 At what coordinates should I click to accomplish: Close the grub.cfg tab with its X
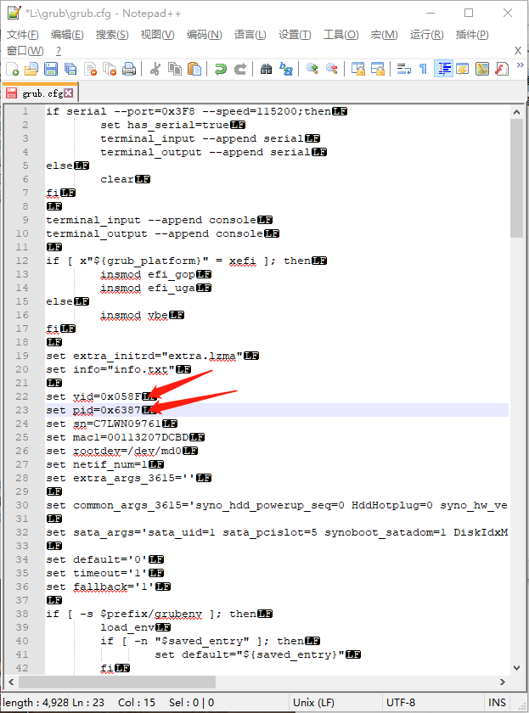tap(68, 93)
